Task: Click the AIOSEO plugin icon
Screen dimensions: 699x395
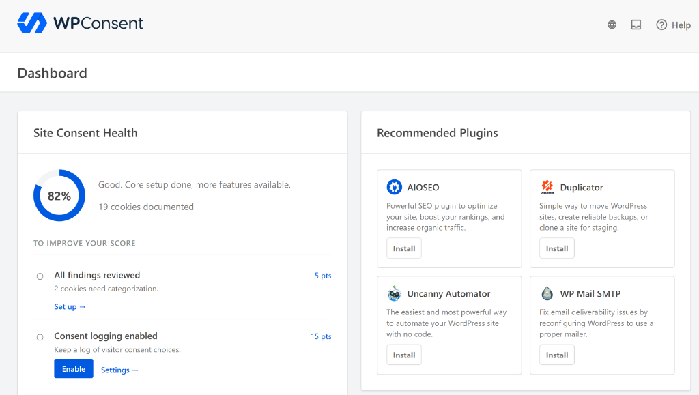Action: click(x=394, y=187)
